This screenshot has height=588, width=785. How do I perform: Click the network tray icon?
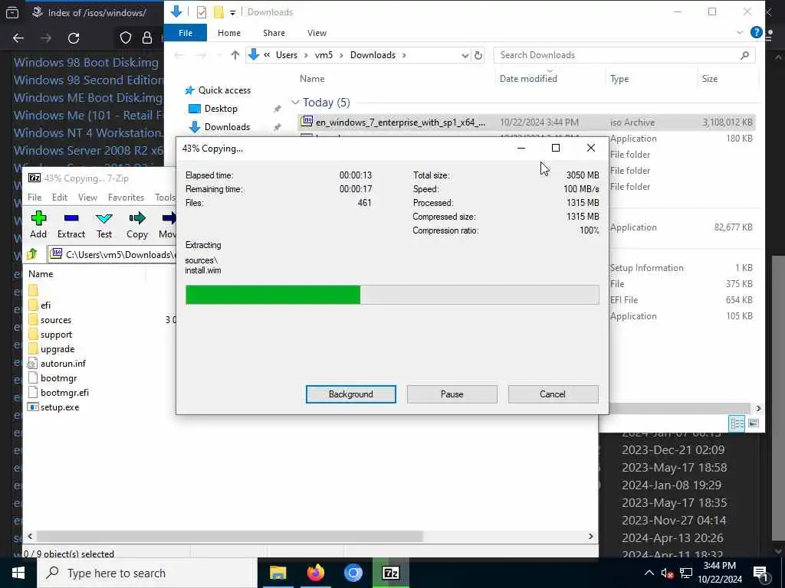coord(686,573)
